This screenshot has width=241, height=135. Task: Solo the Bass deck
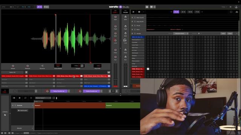click(x=135, y=30)
